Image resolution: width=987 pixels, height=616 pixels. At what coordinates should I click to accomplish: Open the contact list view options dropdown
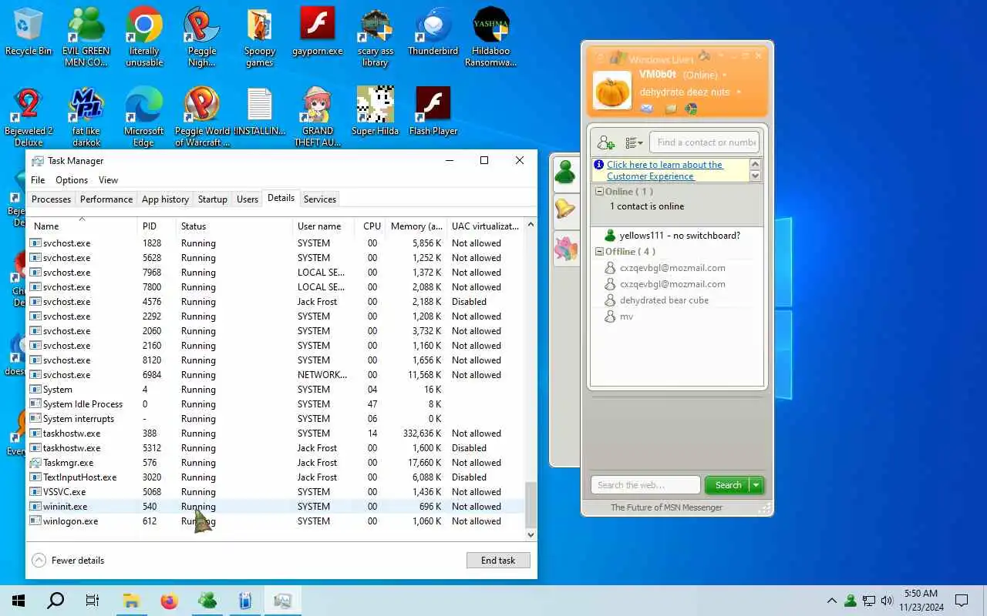click(634, 142)
